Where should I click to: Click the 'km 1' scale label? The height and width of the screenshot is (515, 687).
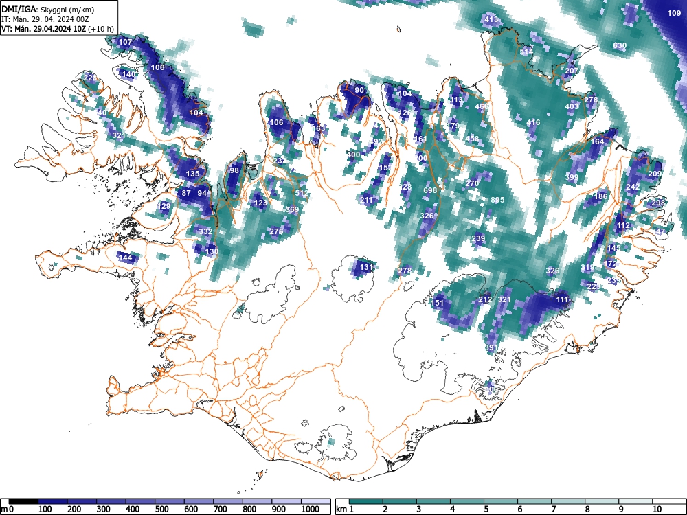(x=345, y=510)
